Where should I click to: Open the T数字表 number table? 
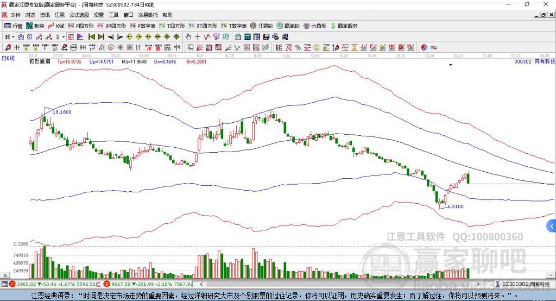click(x=233, y=26)
